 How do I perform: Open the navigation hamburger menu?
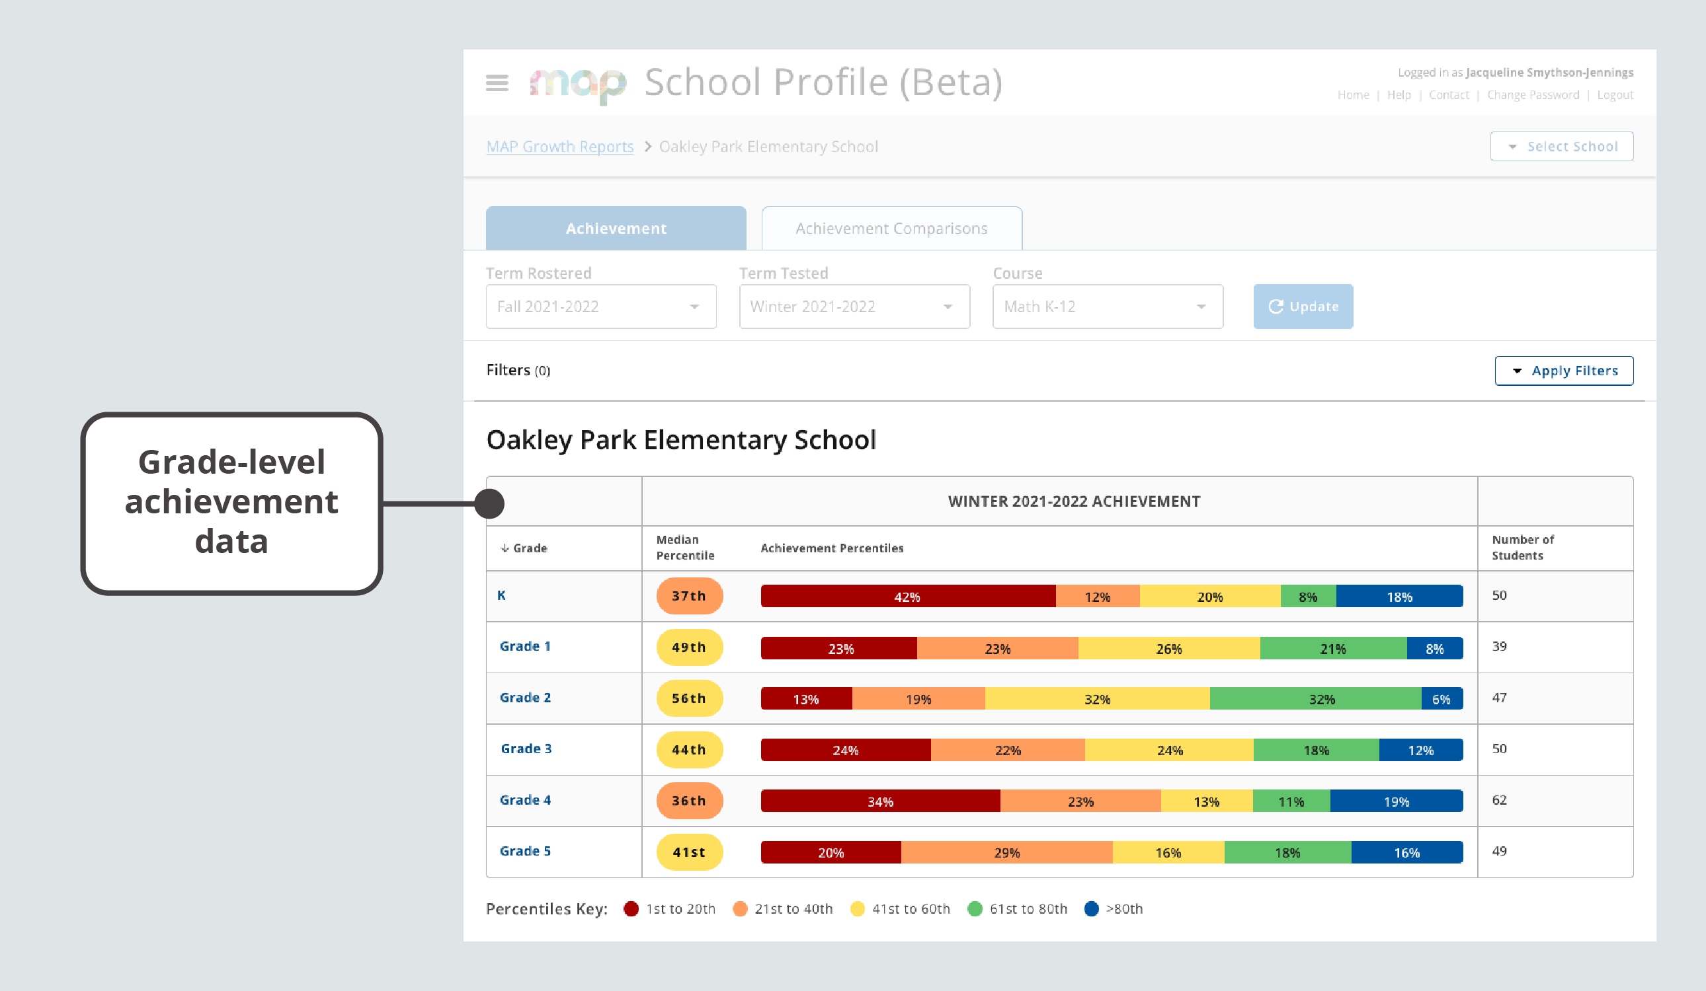(497, 83)
